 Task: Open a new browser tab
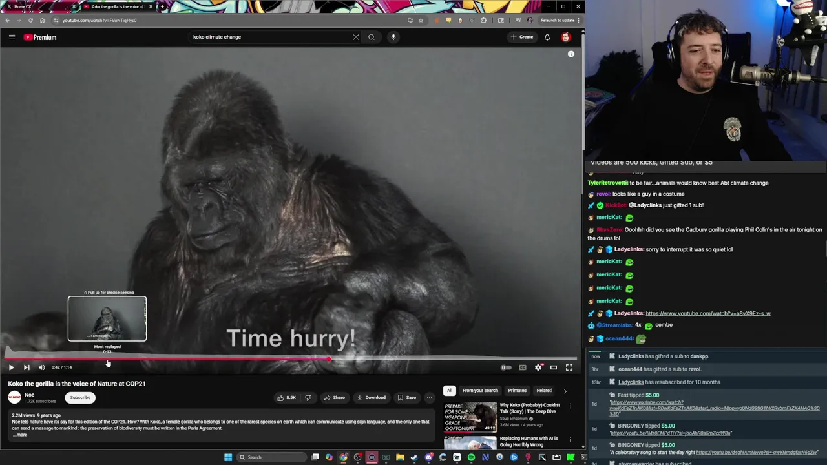[162, 6]
